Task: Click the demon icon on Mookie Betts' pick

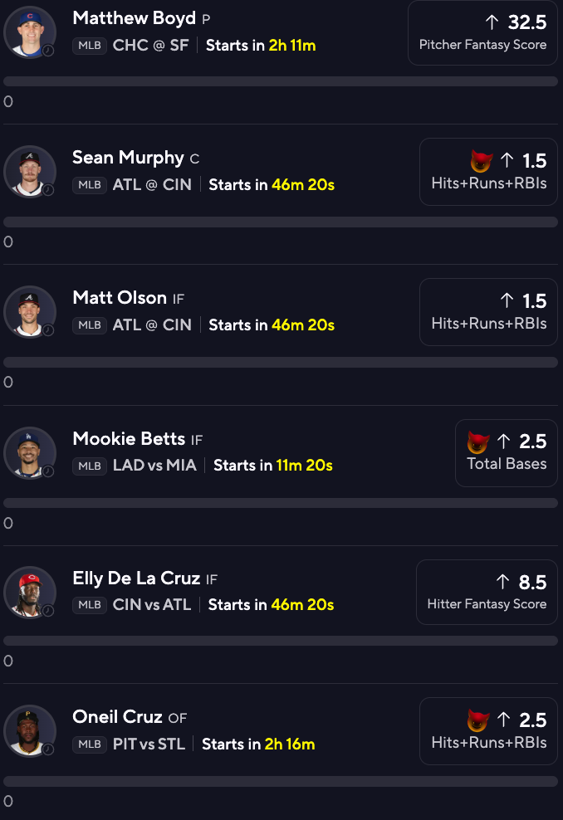Action: pos(478,442)
